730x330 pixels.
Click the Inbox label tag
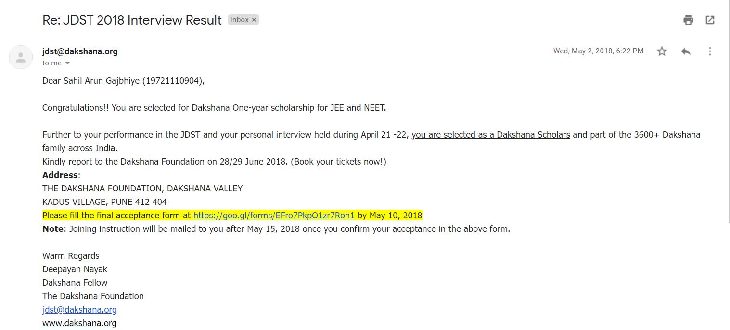click(x=239, y=20)
